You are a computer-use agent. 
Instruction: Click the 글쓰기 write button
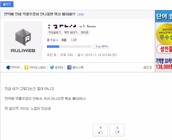(7, 4)
